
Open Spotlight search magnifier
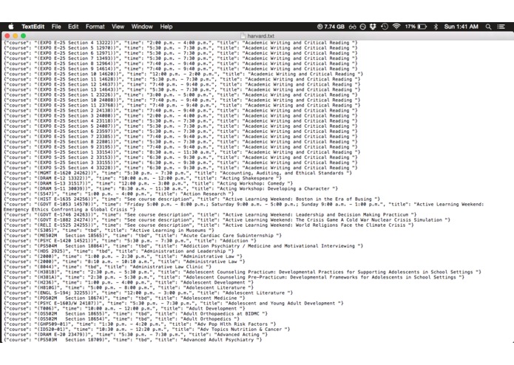click(488, 27)
